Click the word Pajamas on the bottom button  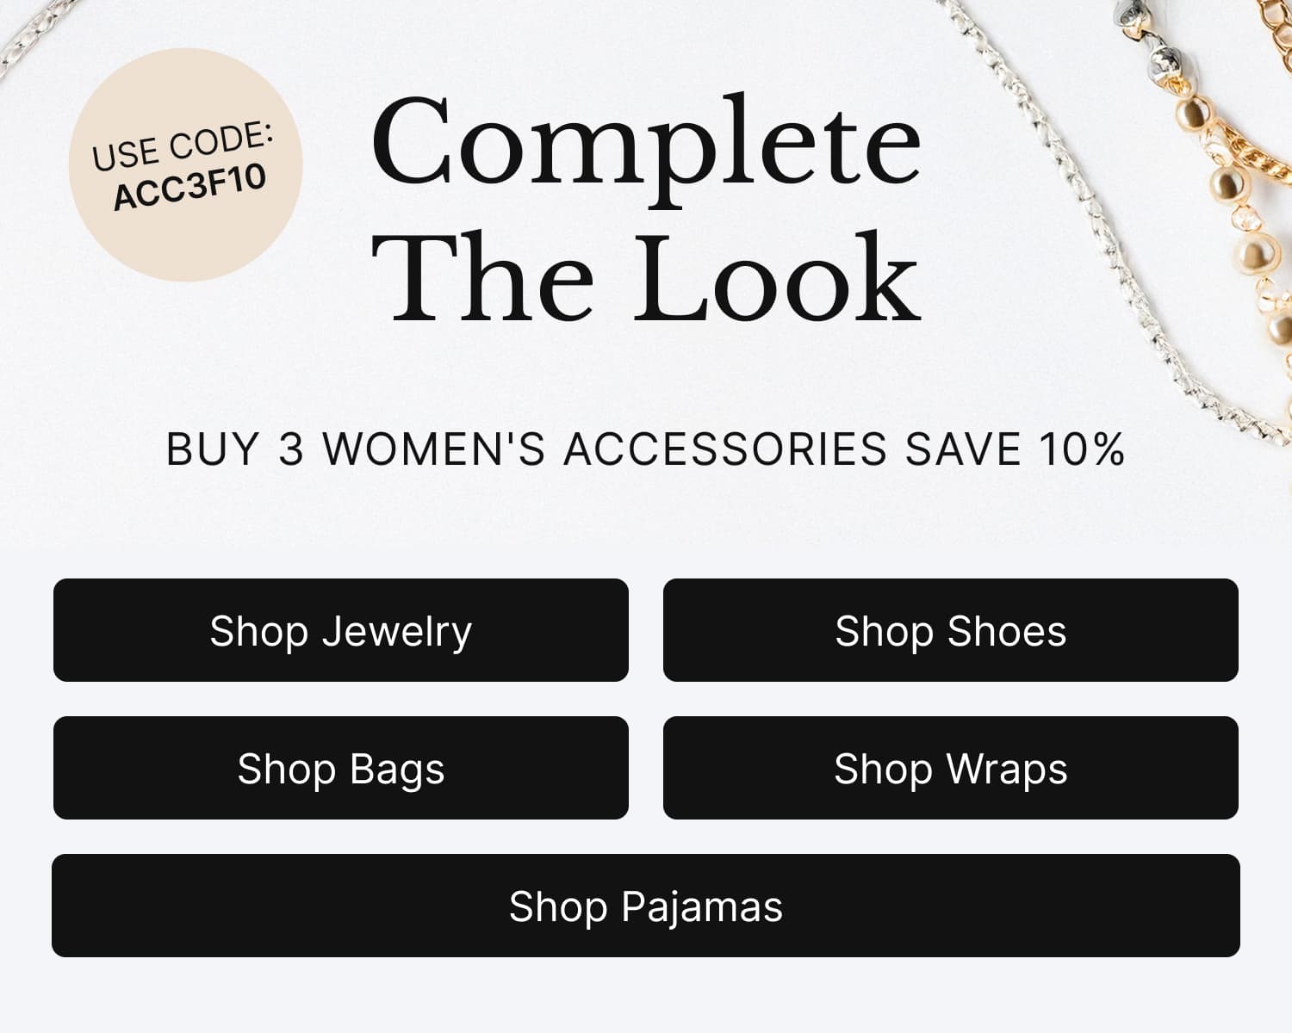[702, 908]
